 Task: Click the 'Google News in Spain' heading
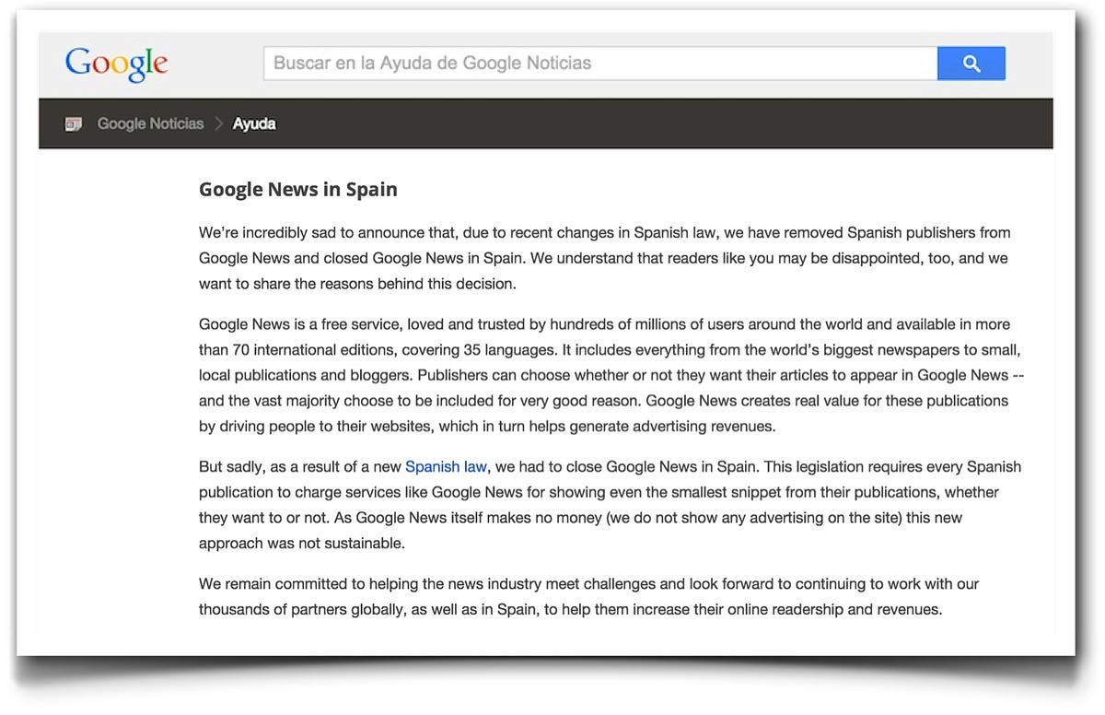[298, 190]
